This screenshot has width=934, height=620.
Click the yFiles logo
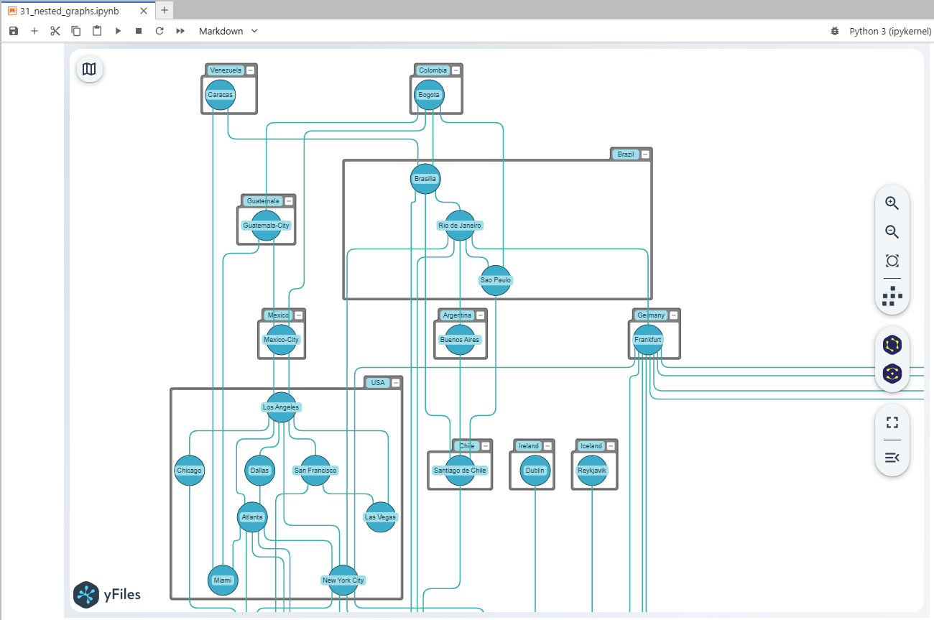pos(108,594)
